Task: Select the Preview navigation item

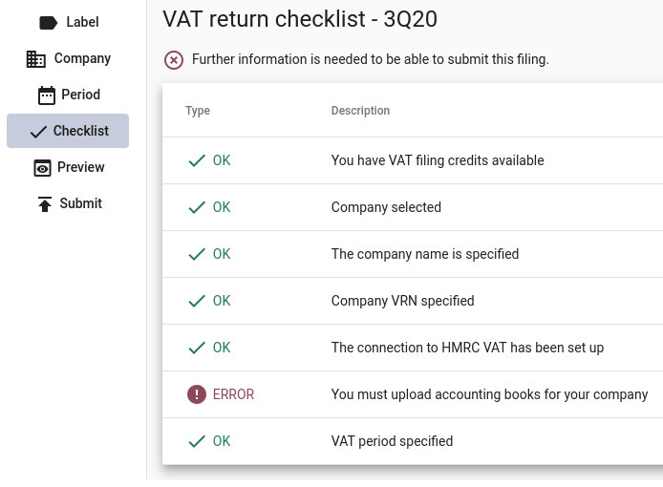Action: 80,167
